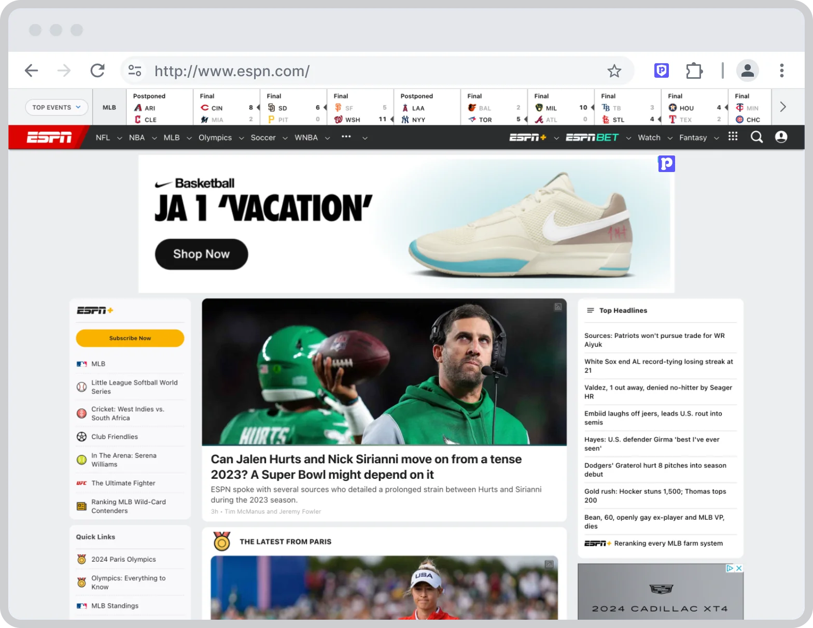Click the tennis ball icon for Serena Williams
Screen dimensions: 813x628
click(x=81, y=460)
